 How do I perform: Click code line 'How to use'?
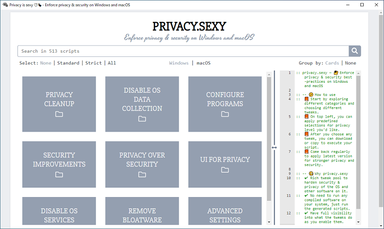pos(325,95)
